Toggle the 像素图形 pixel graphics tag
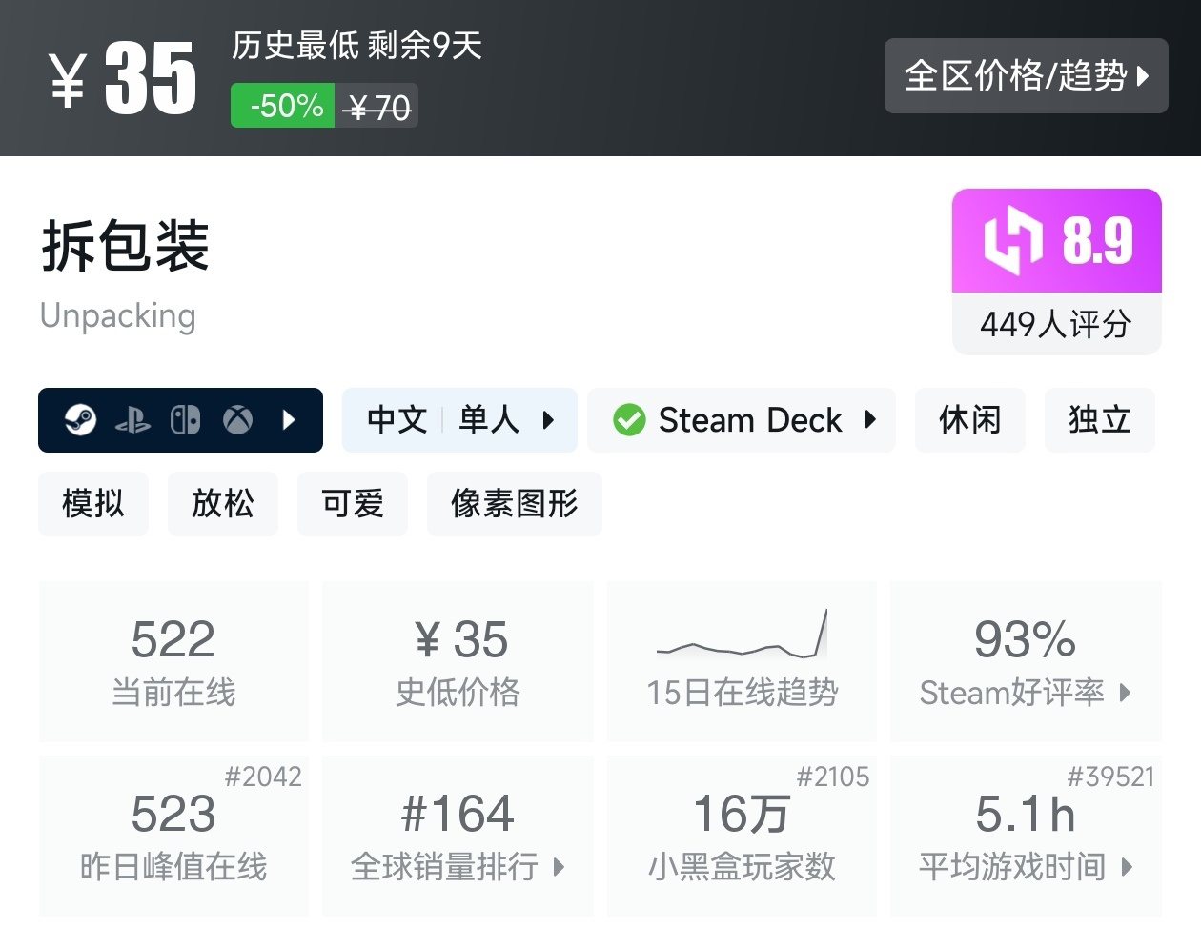 (x=514, y=504)
